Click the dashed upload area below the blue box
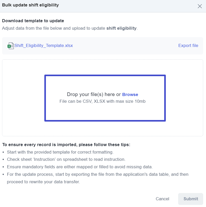Screen dimensions: 206x207 [103, 129]
